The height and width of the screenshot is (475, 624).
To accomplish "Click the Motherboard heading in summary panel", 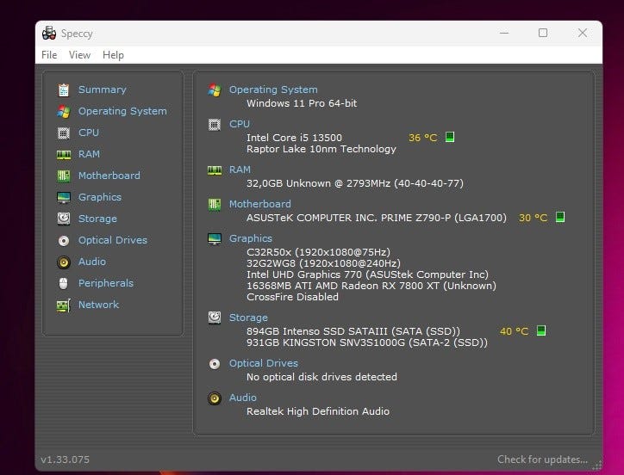I will click(259, 204).
